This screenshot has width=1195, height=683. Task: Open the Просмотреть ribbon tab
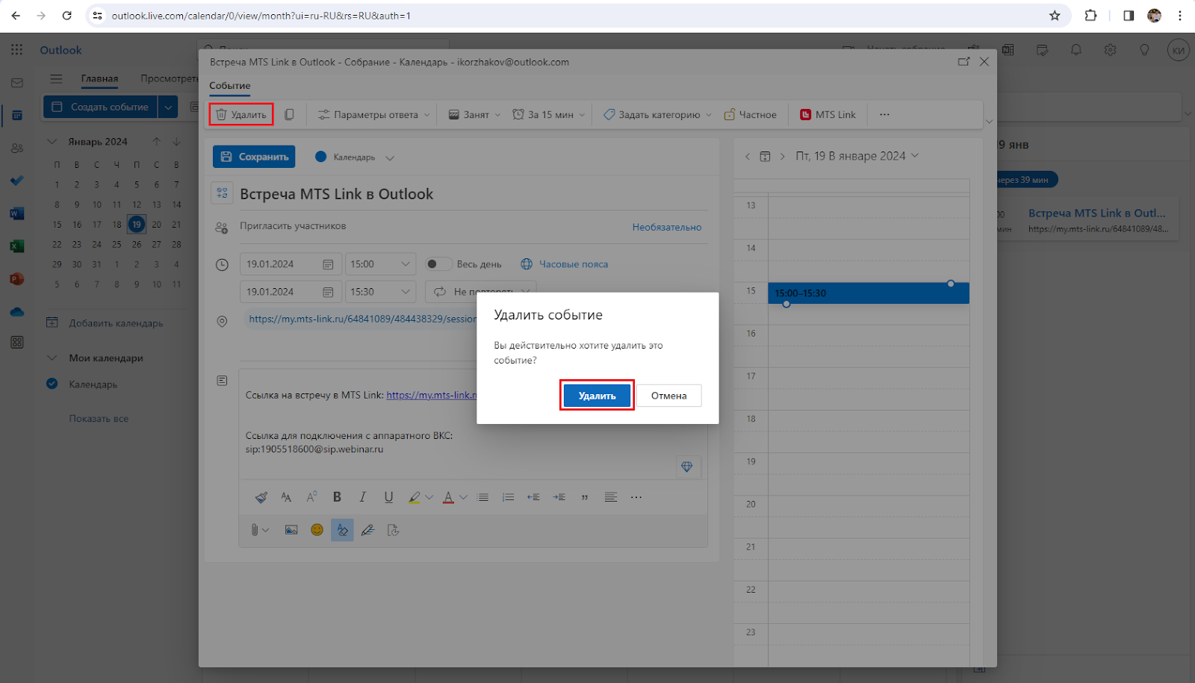coord(170,78)
